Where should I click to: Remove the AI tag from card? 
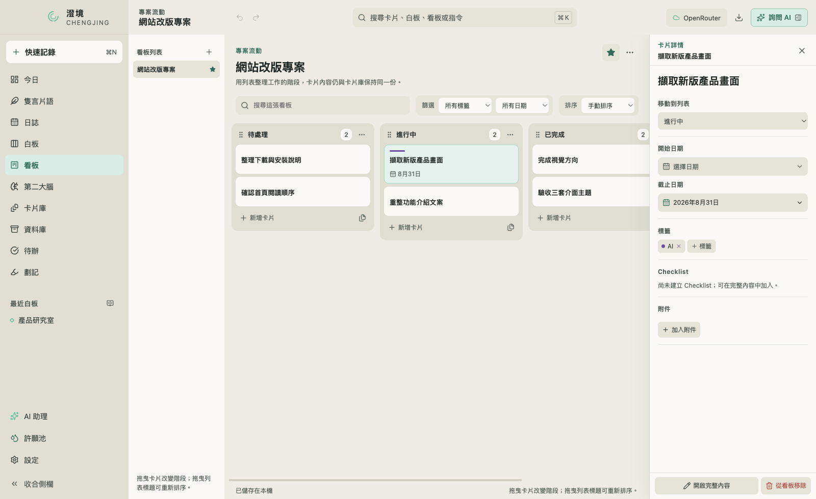tap(679, 246)
